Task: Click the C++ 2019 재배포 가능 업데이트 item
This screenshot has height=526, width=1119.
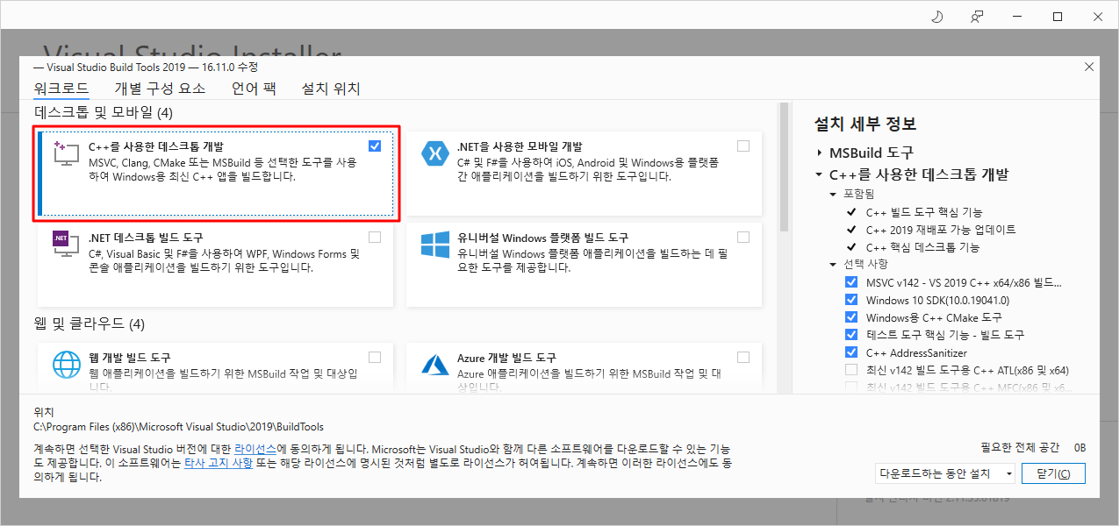Action: [x=941, y=230]
